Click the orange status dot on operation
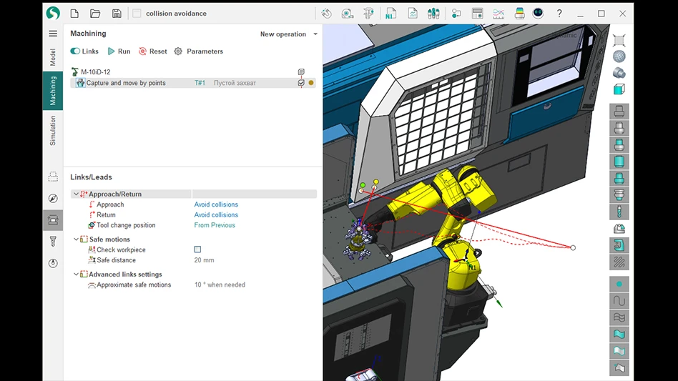The height and width of the screenshot is (381, 678). [311, 83]
